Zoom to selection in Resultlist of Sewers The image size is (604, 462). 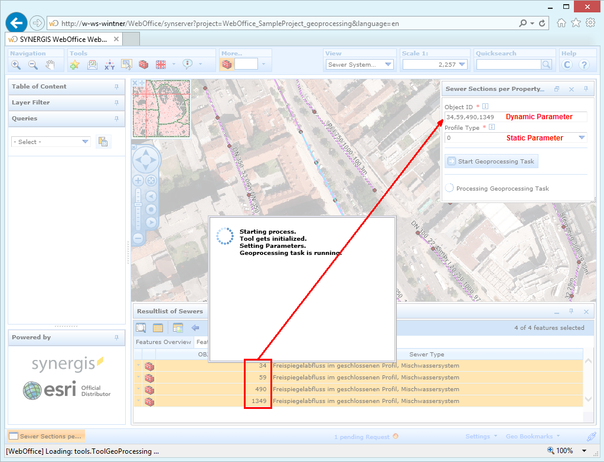tap(141, 327)
